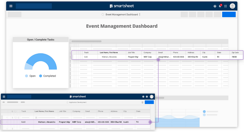Select the City column header in the sheet window
Screen dimensions: 244x132
(125, 111)
